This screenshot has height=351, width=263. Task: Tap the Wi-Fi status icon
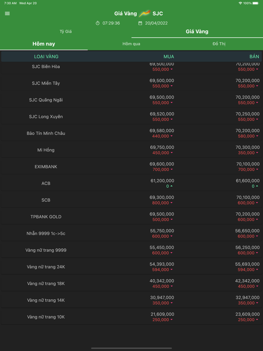point(240,3)
